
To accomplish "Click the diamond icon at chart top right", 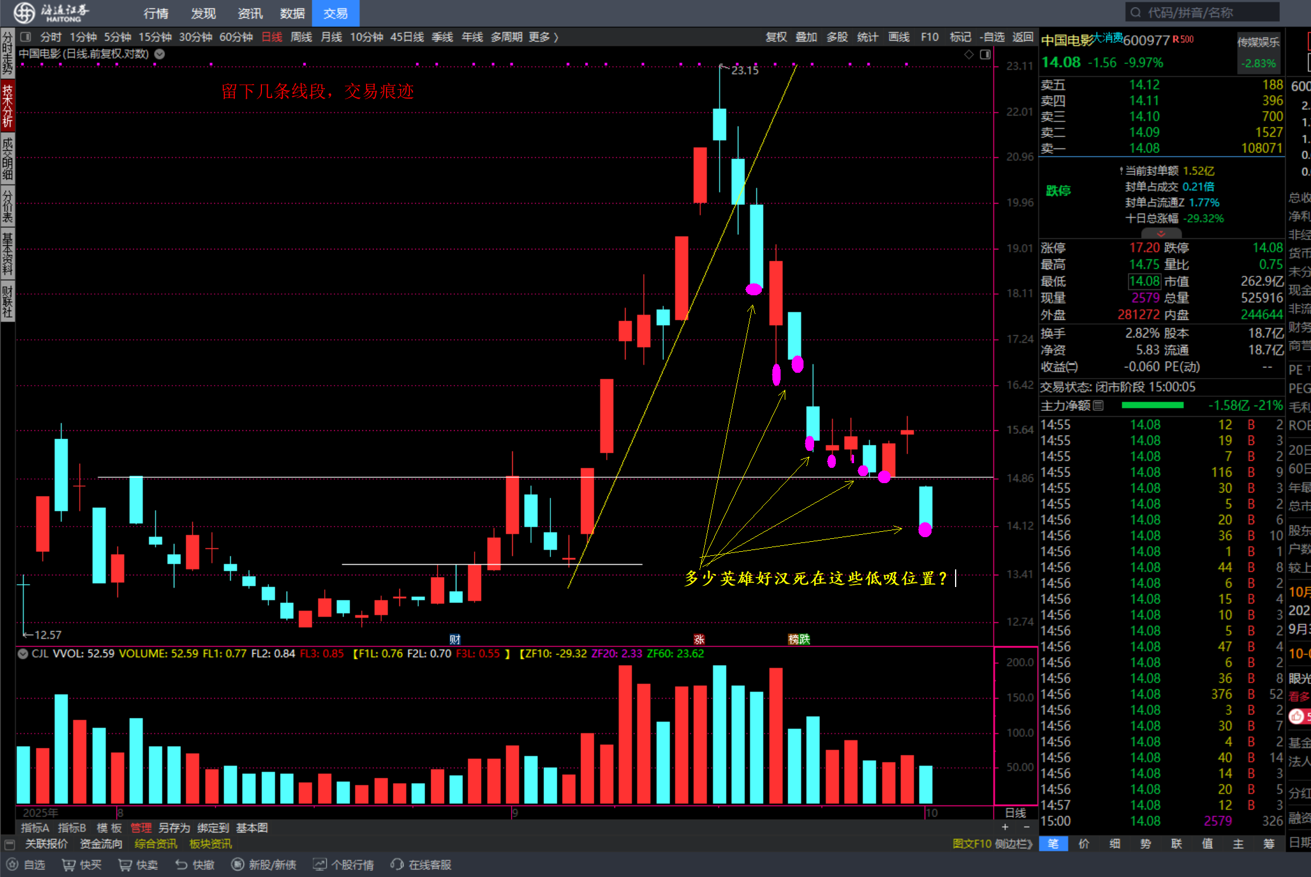I will (969, 54).
